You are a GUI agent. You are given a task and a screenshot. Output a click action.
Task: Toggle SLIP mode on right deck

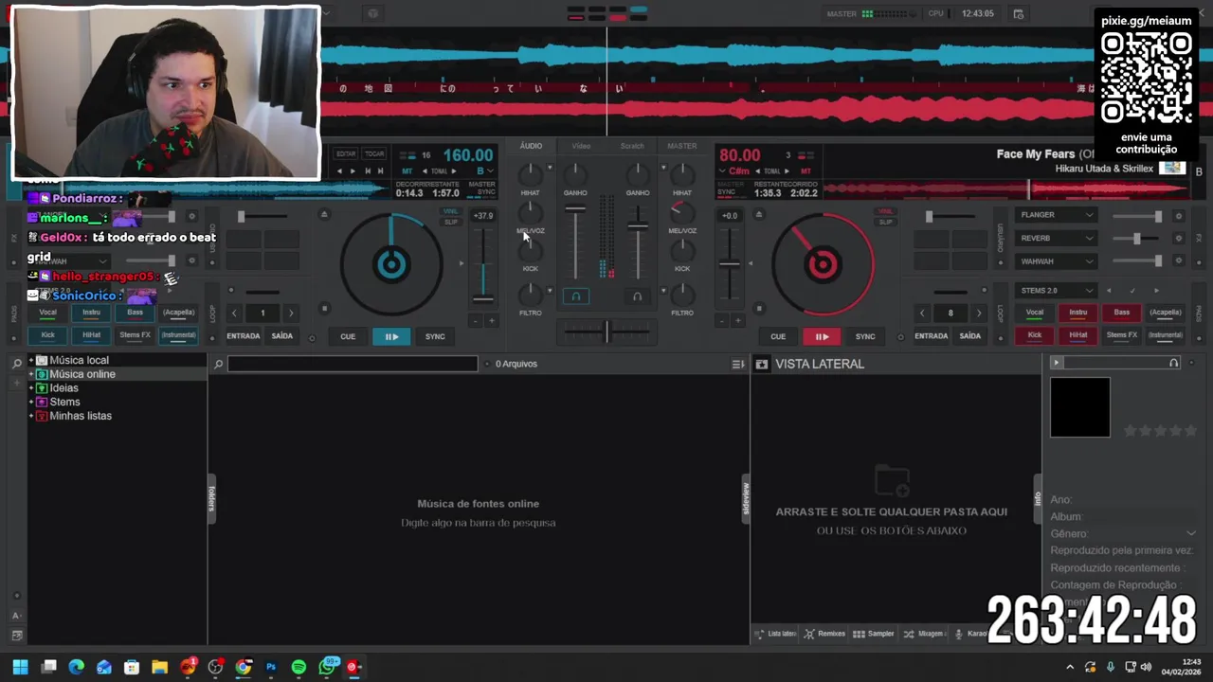click(885, 222)
